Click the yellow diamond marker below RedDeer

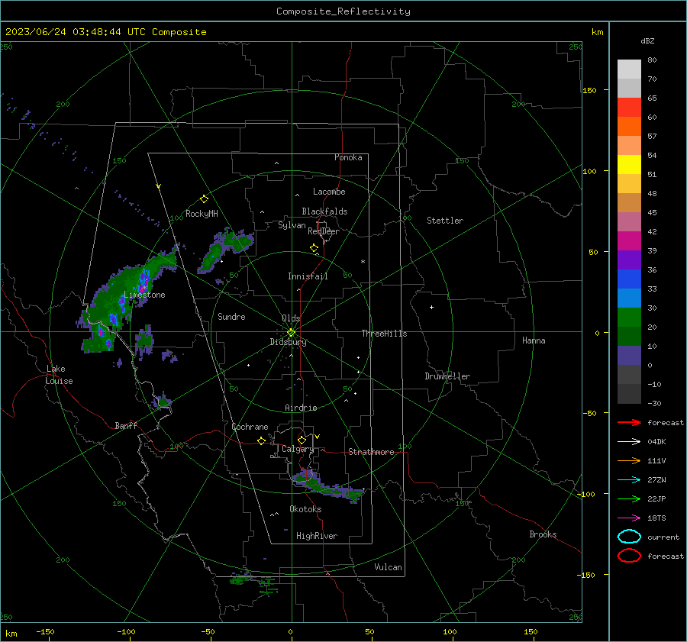click(x=314, y=248)
